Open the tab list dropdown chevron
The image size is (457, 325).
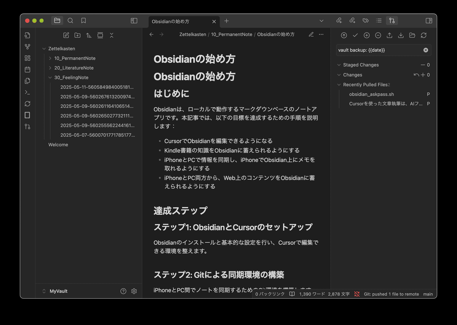321,21
